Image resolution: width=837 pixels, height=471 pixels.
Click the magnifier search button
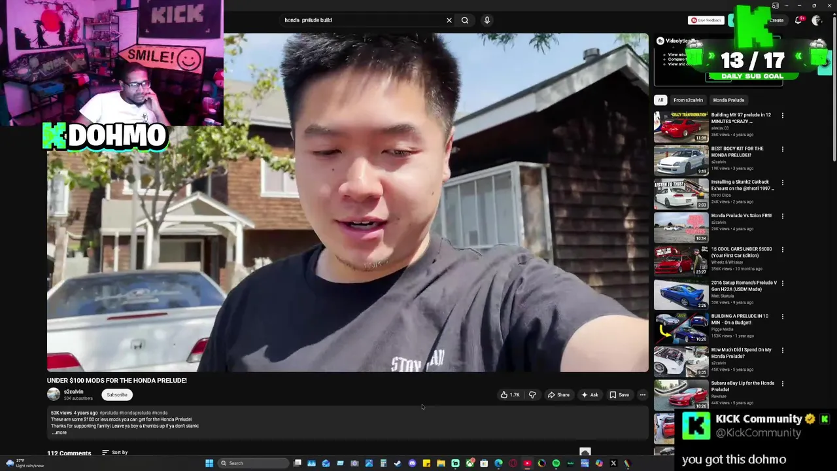click(465, 20)
